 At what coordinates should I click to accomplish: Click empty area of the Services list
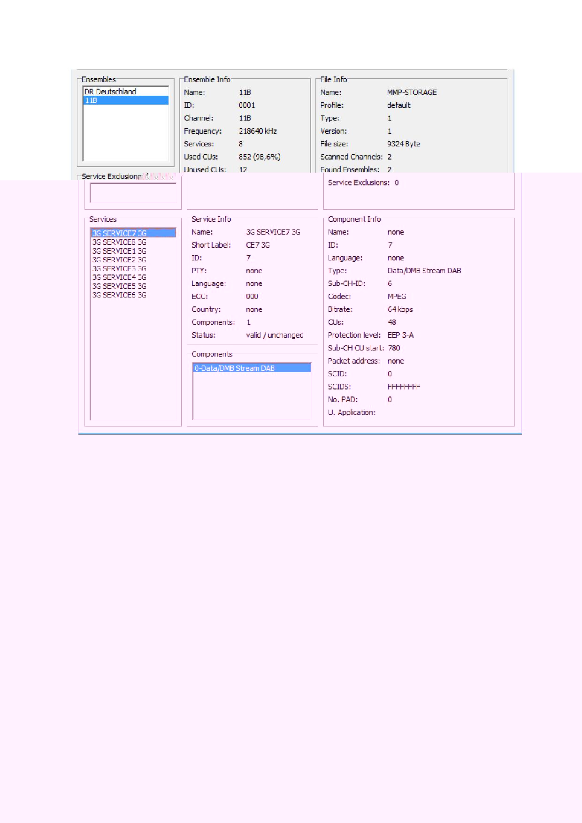[133, 361]
